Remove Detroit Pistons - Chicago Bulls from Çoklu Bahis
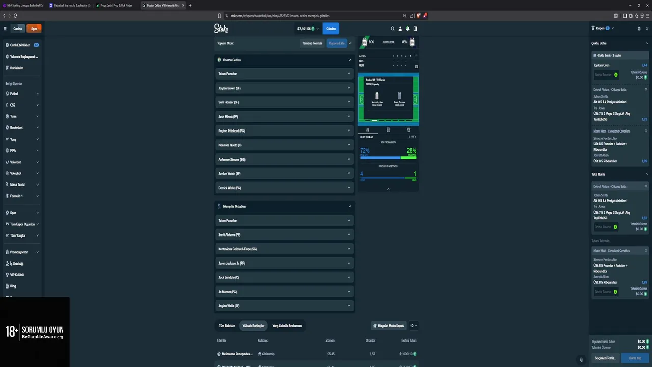 pyautogui.click(x=646, y=89)
